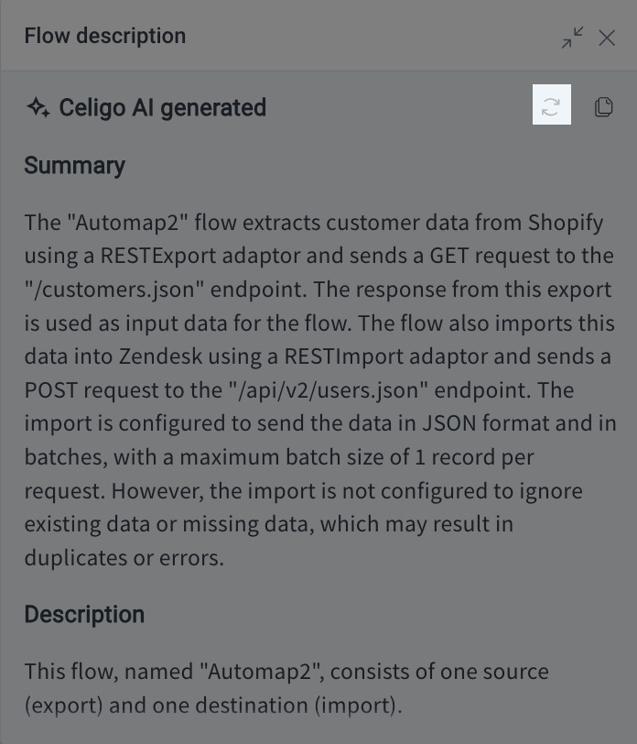The height and width of the screenshot is (744, 637).
Task: Select the Summary section heading
Action: 74,166
